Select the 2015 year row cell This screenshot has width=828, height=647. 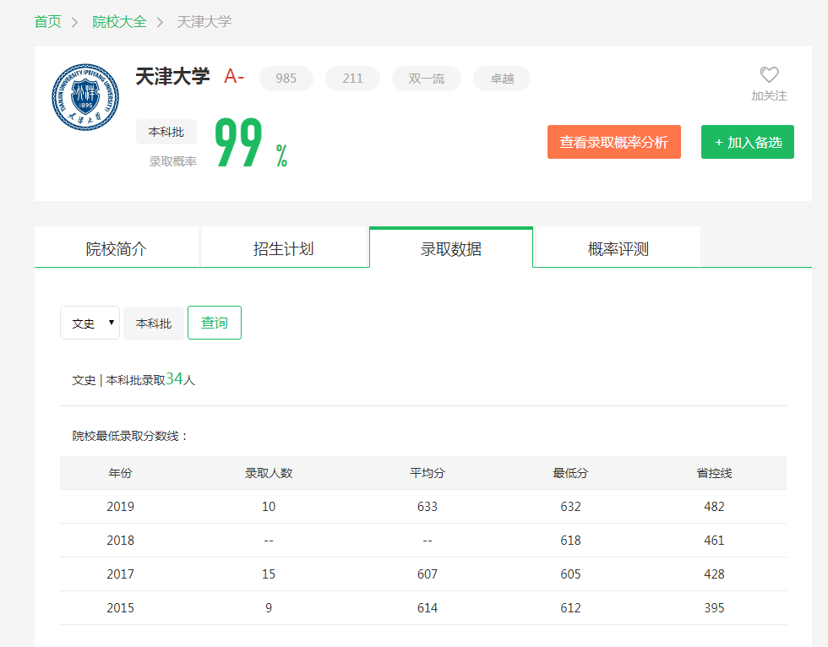(120, 608)
